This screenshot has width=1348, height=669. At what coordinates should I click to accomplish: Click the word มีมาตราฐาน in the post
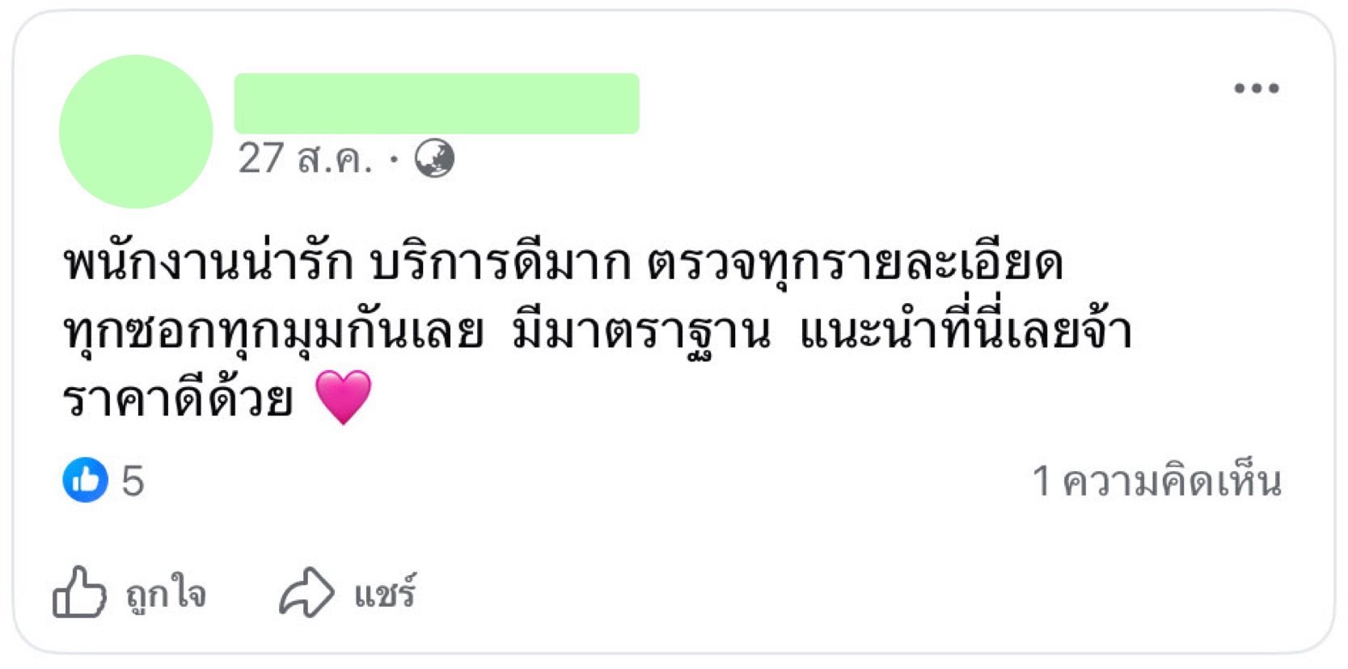[x=641, y=331]
